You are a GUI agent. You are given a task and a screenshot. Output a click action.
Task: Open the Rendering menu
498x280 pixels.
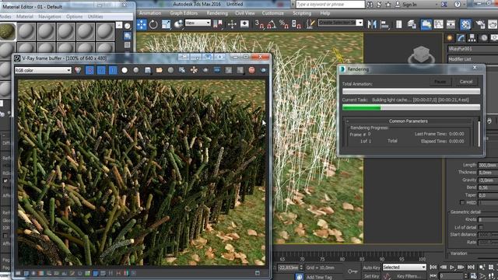217,13
